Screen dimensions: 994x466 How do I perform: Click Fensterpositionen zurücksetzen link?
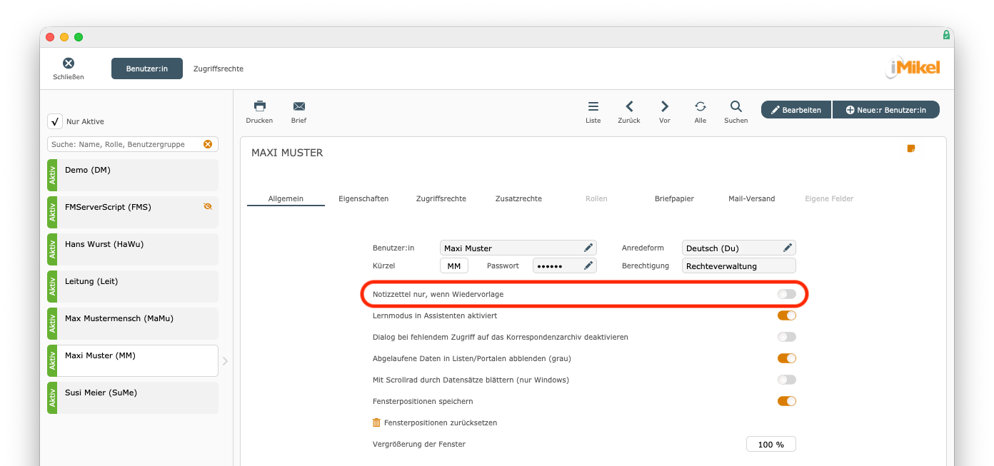[x=441, y=422]
